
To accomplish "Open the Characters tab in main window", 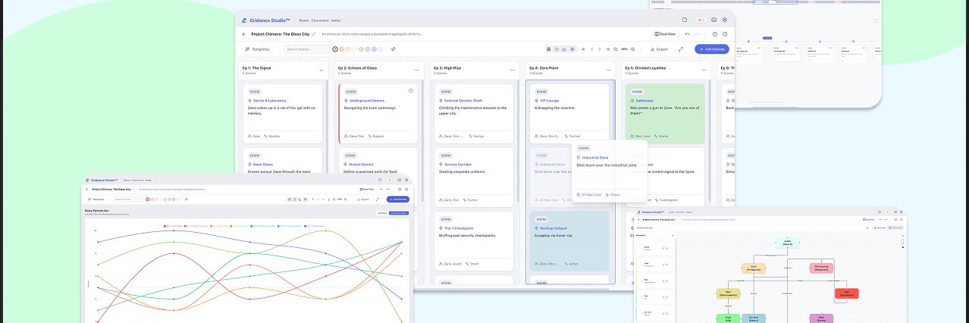I will (320, 20).
